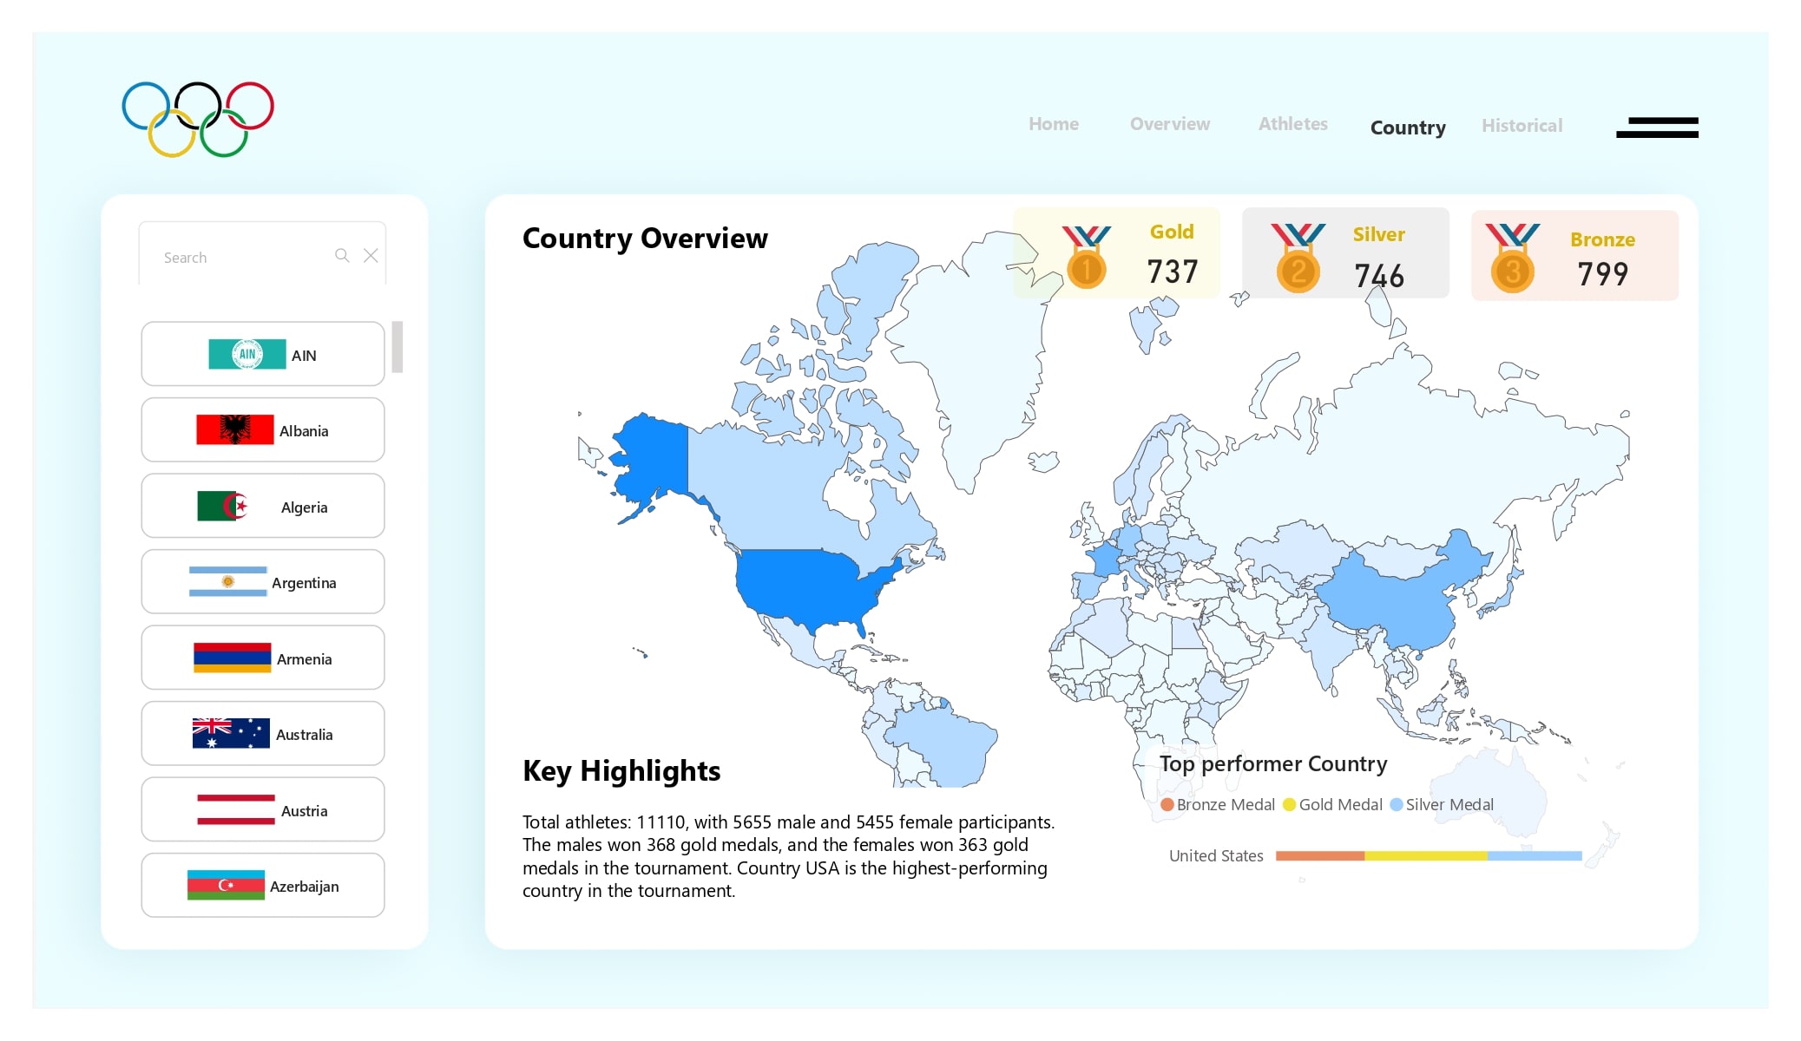1801x1041 pixels.
Task: Switch to the Athletes tab
Action: 1293,124
